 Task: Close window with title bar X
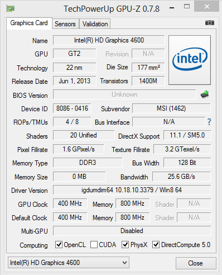[207, 6]
